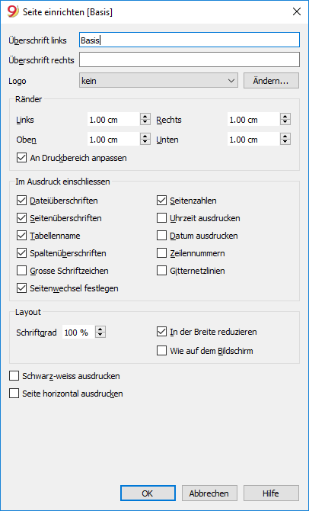Decrease the Rechts margin with down arrow
This screenshot has width=309, height=511.
pyautogui.click(x=285, y=123)
